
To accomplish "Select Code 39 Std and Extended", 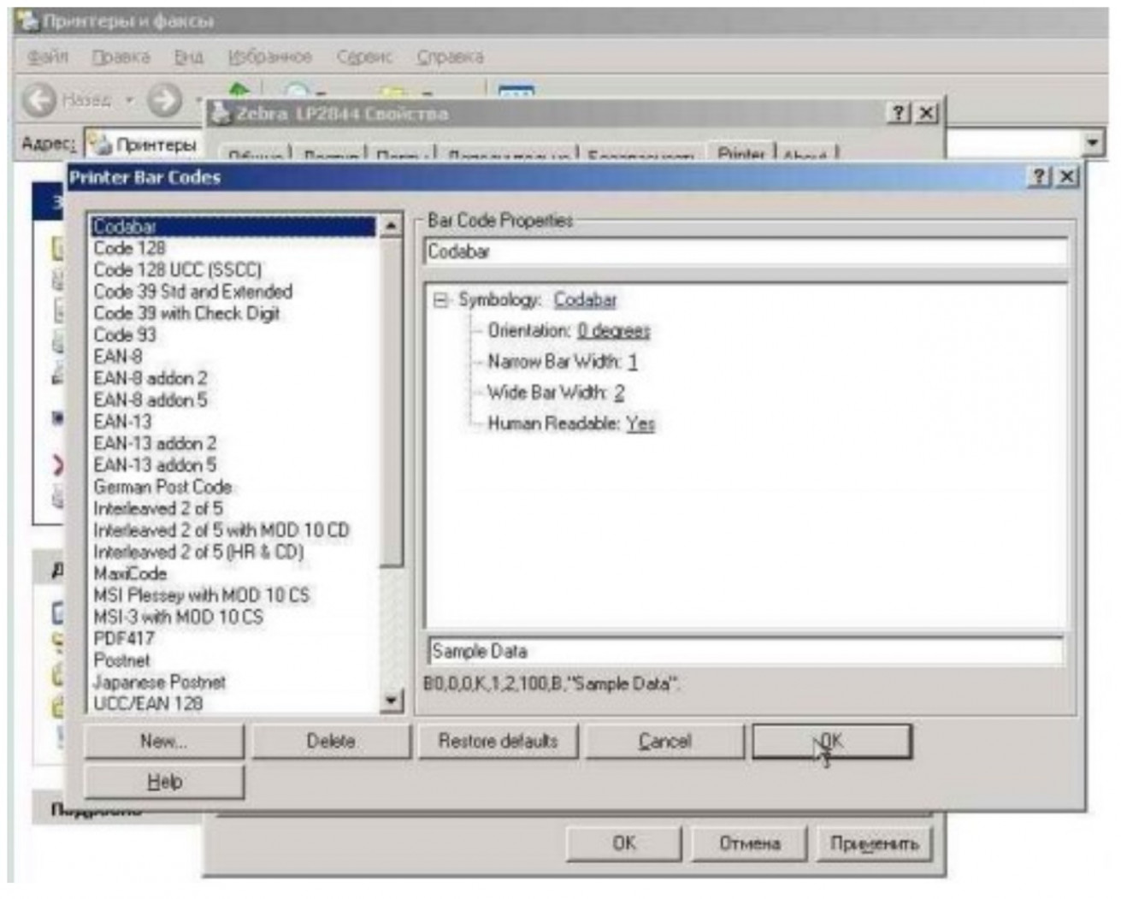I will [193, 292].
